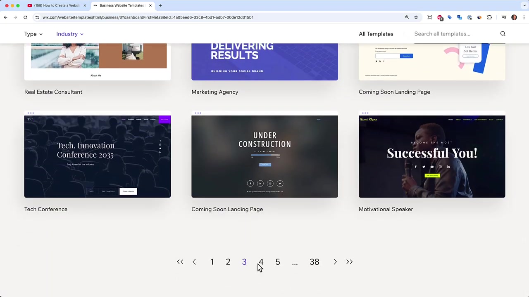Expand the Type filter dropdown
Viewport: 529px width, 297px height.
33,34
